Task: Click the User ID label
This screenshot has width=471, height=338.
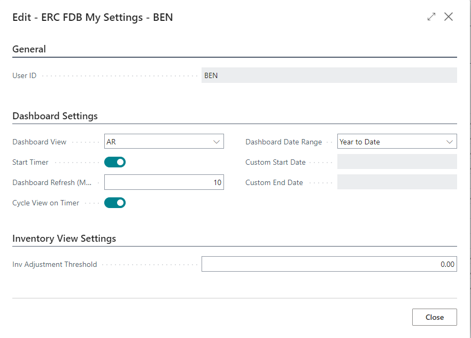Action: [x=25, y=76]
